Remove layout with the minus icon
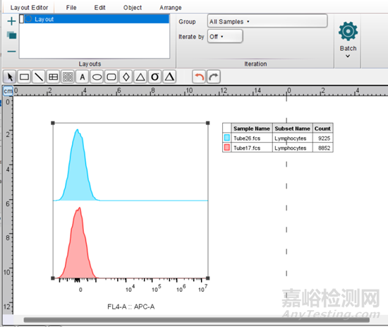Viewport: 388px width, 327px height. click(x=11, y=52)
